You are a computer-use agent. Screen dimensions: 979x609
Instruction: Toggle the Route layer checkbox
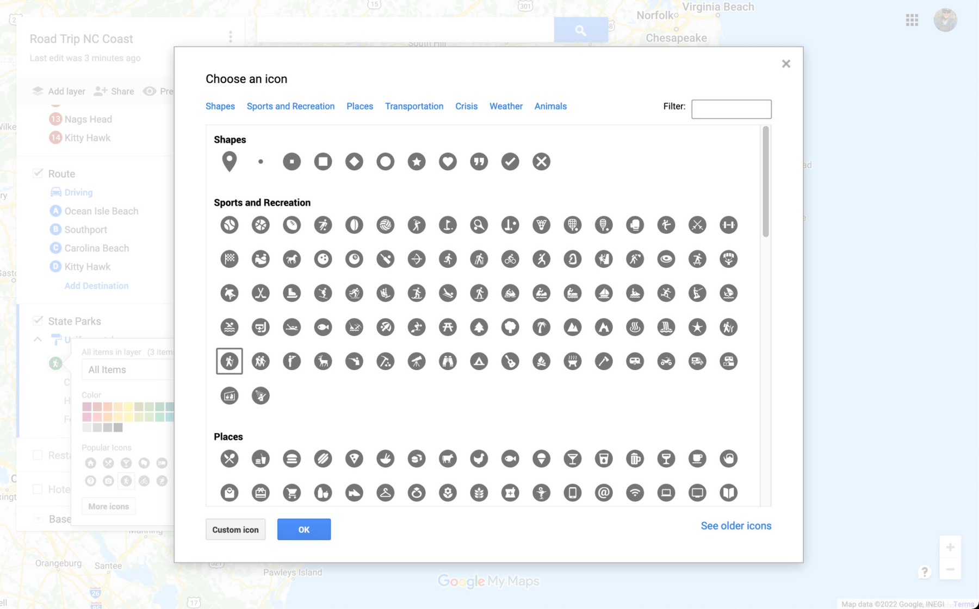pos(38,173)
